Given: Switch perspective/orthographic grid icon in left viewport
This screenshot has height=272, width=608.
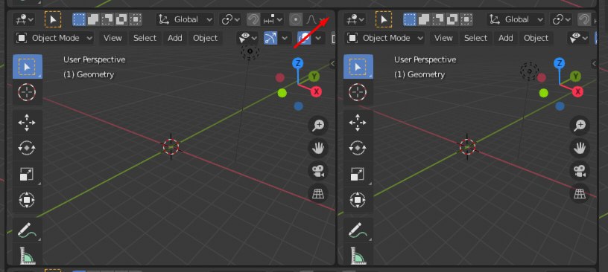Looking at the screenshot, I should 318,193.
